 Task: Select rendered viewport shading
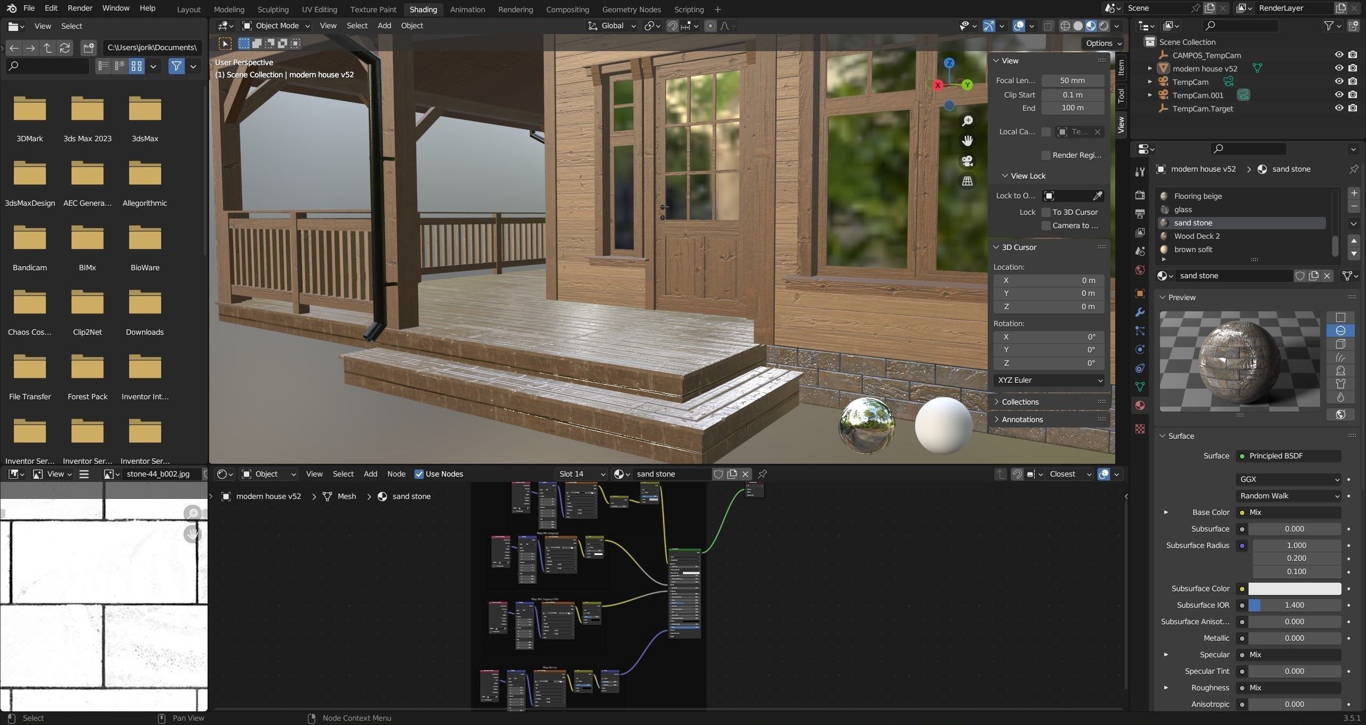point(1103,26)
